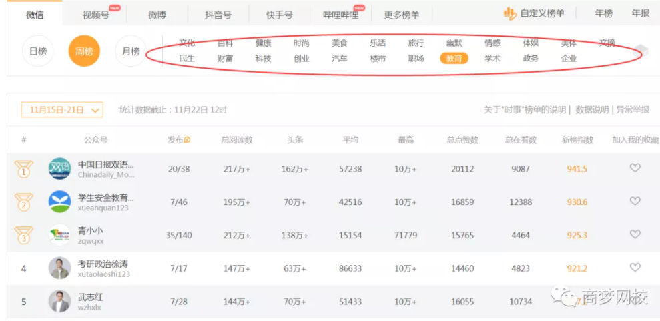660x321 pixels.
Task: Select the 政务 category
Action: click(x=531, y=59)
